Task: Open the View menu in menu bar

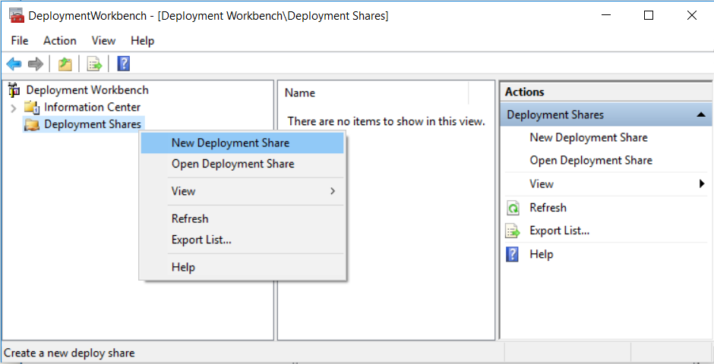Action: click(x=103, y=41)
